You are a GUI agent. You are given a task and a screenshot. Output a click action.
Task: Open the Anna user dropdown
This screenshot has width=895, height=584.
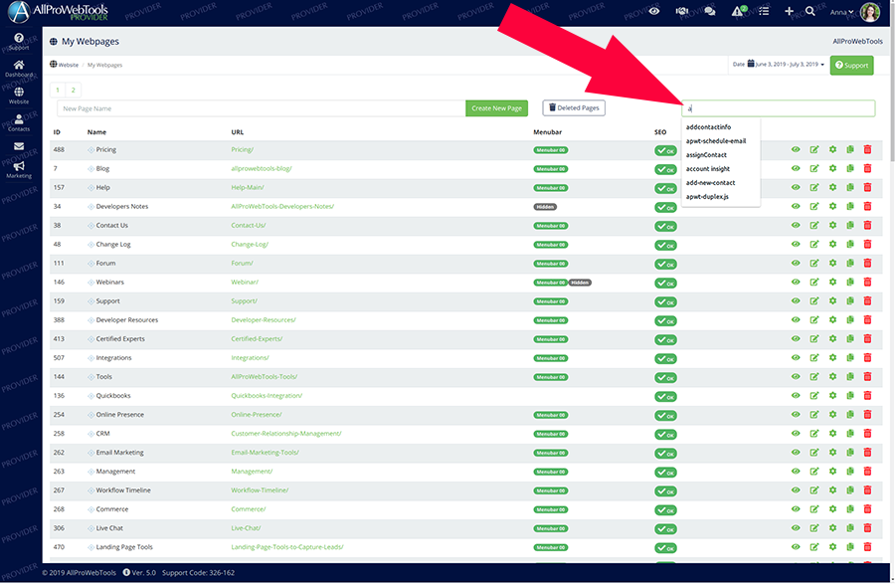pos(842,12)
